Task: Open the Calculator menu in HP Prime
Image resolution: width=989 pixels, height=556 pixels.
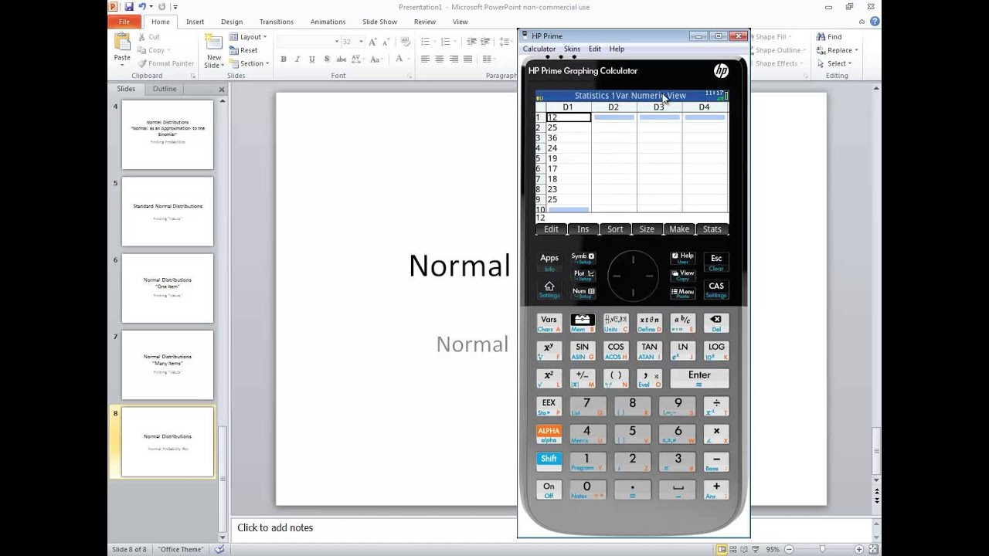Action: tap(539, 49)
